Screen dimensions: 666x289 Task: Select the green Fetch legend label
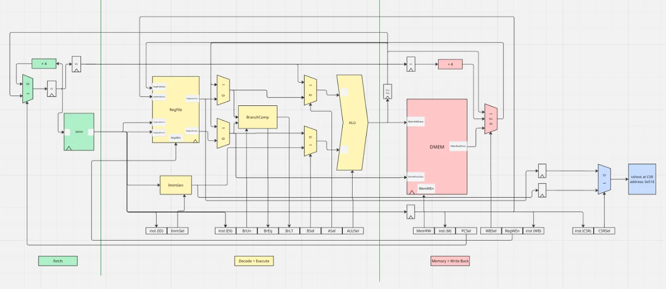coord(58,261)
